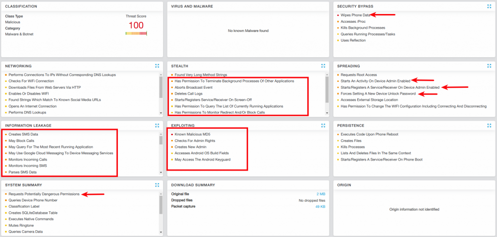
Task: Open the 2 MB original file link
Action: (320, 194)
